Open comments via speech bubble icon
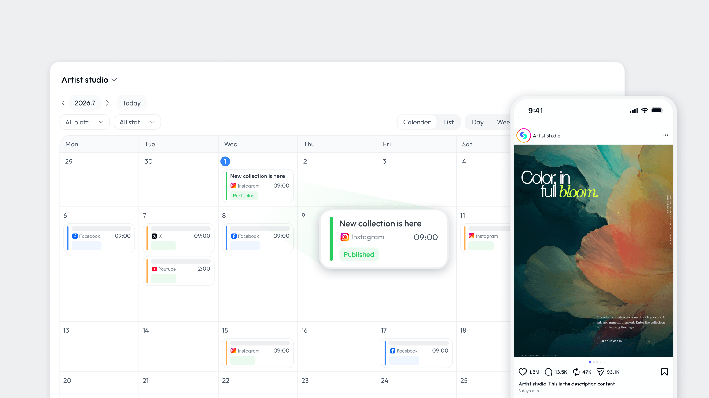The width and height of the screenshot is (709, 398). pyautogui.click(x=549, y=372)
